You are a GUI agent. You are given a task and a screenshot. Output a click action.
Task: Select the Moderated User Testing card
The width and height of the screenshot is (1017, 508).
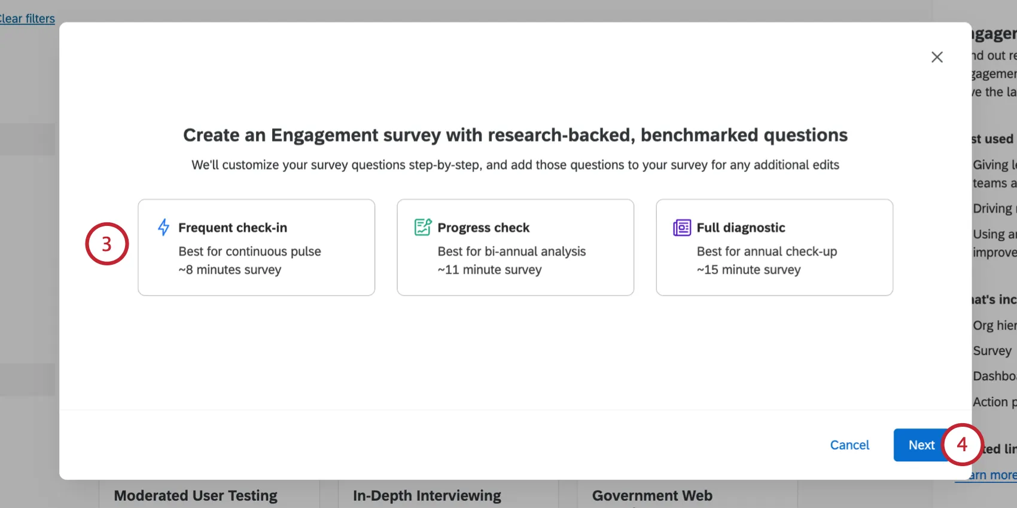[x=195, y=495]
